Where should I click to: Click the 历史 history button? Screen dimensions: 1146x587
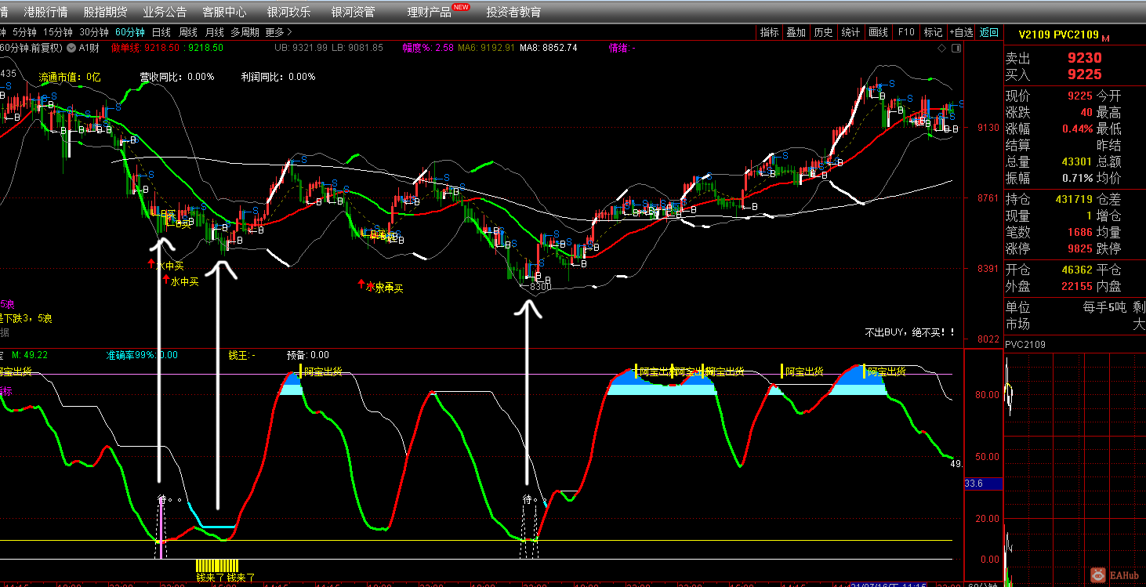click(823, 32)
